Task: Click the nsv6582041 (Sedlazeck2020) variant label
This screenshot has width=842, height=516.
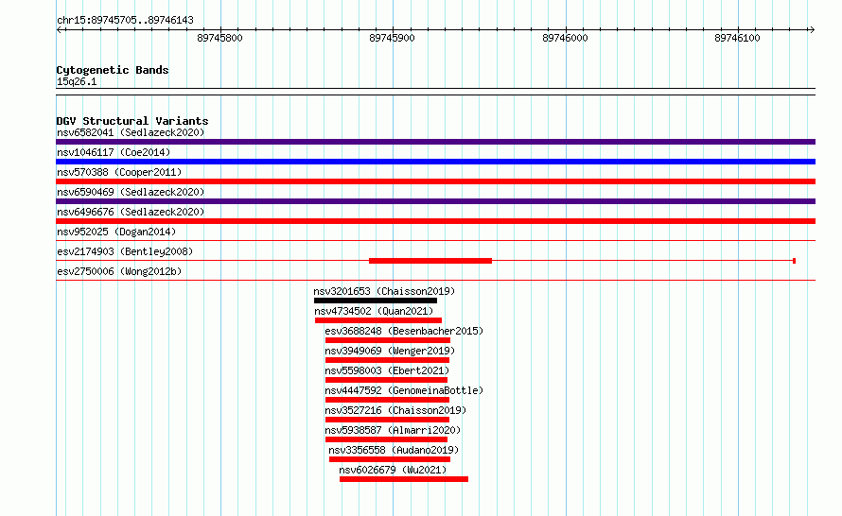Action: click(x=131, y=132)
